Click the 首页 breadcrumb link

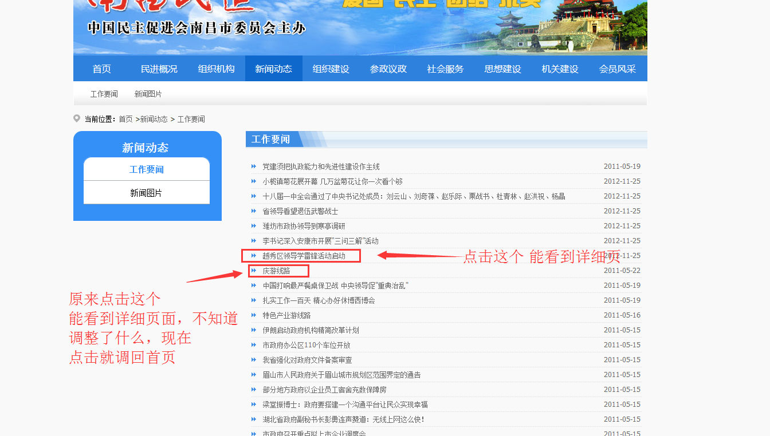click(x=125, y=119)
